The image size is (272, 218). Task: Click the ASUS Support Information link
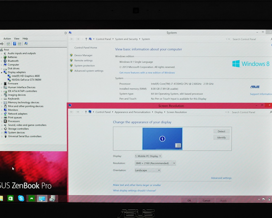coord(261,94)
